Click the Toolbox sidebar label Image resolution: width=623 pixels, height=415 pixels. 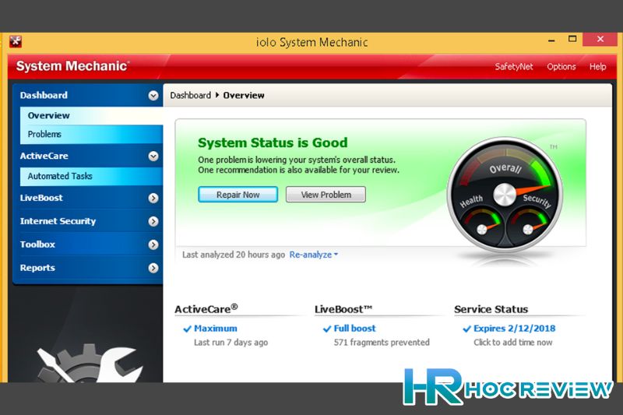pos(37,244)
